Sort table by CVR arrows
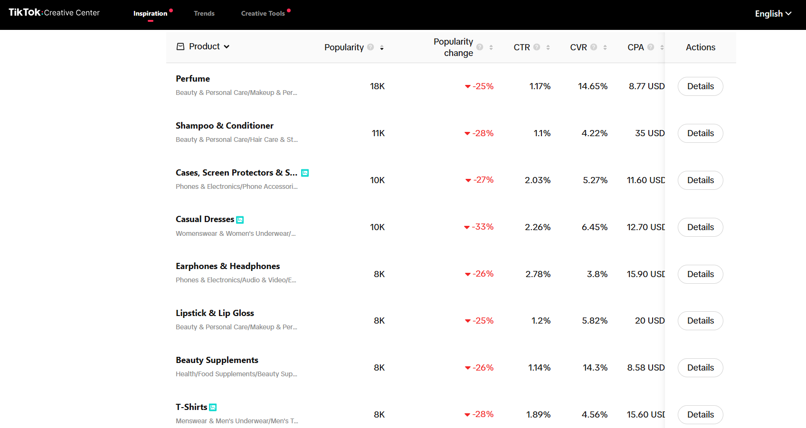The height and width of the screenshot is (428, 806). tap(605, 47)
